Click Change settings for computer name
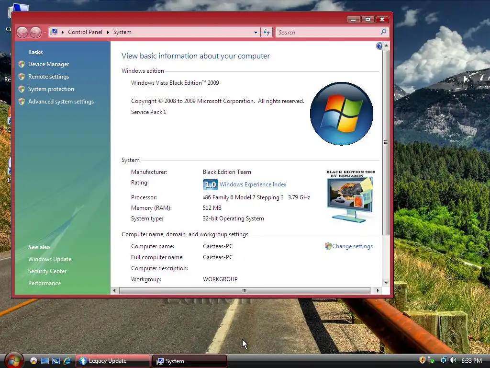This screenshot has width=490, height=368. click(352, 246)
